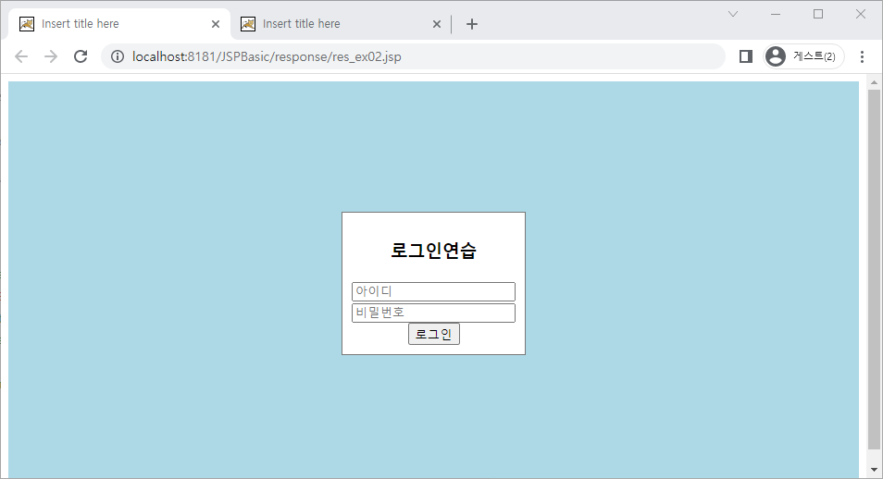Screen dimensions: 883x479
Task: Submit with the 로그인 button
Action: click(x=433, y=334)
